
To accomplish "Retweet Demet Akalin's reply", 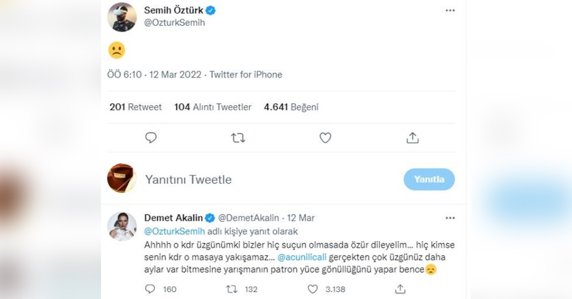I will (232, 289).
